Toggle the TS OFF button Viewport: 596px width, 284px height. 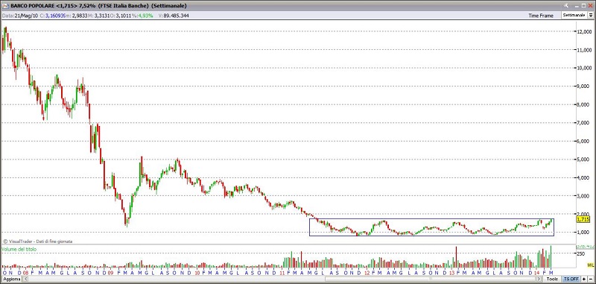[571, 279]
